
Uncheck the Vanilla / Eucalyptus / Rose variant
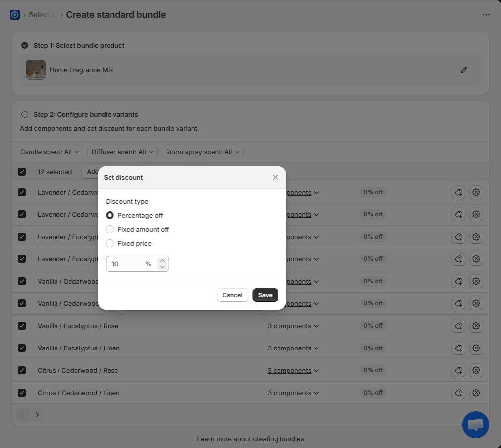point(22,326)
